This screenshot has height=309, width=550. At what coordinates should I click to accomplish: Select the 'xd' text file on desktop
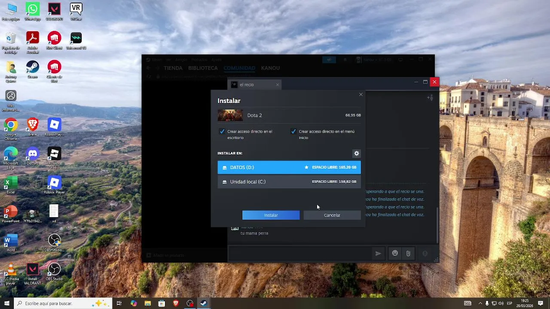pos(54,214)
